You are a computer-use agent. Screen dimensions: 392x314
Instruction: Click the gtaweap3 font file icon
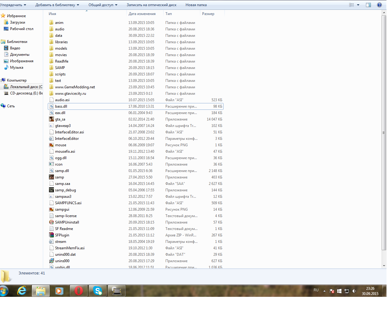coord(51,126)
